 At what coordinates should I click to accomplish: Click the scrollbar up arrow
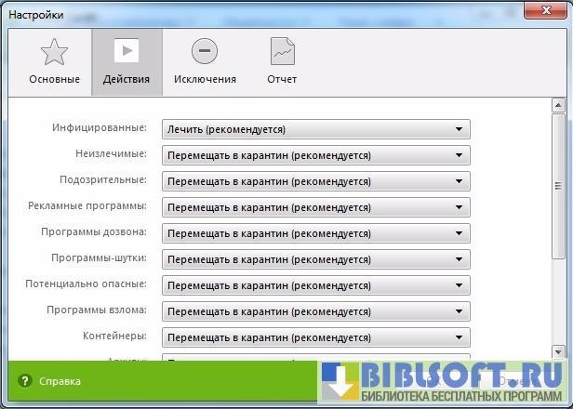[558, 105]
